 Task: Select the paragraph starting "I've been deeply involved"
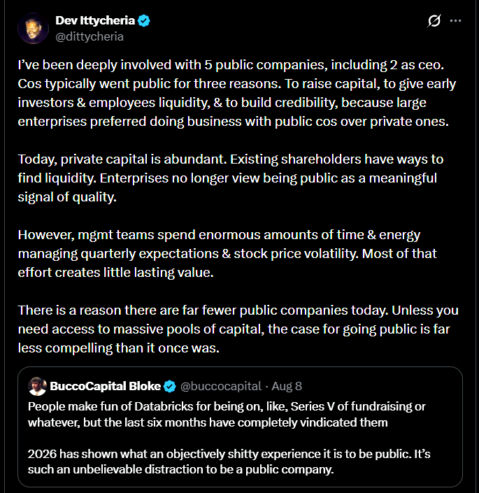pyautogui.click(x=236, y=93)
